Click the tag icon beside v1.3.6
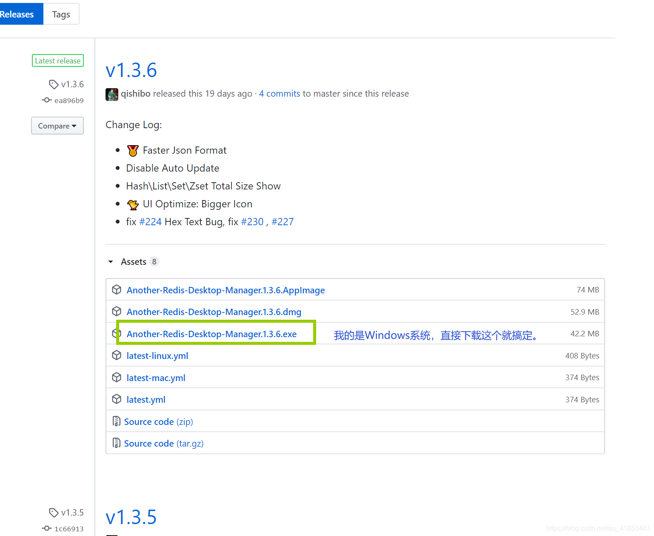 click(x=54, y=84)
